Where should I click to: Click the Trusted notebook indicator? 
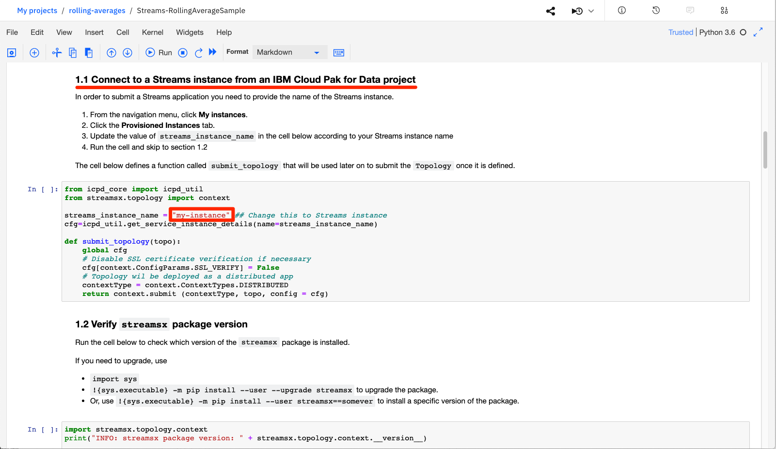(x=681, y=32)
